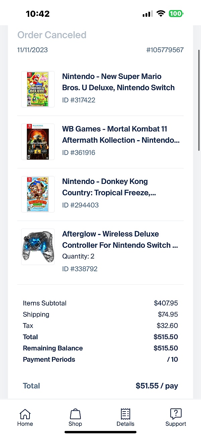Open Mortal Kombat 11 cover thumbnail
This screenshot has width=201, height=437.
tap(38, 142)
